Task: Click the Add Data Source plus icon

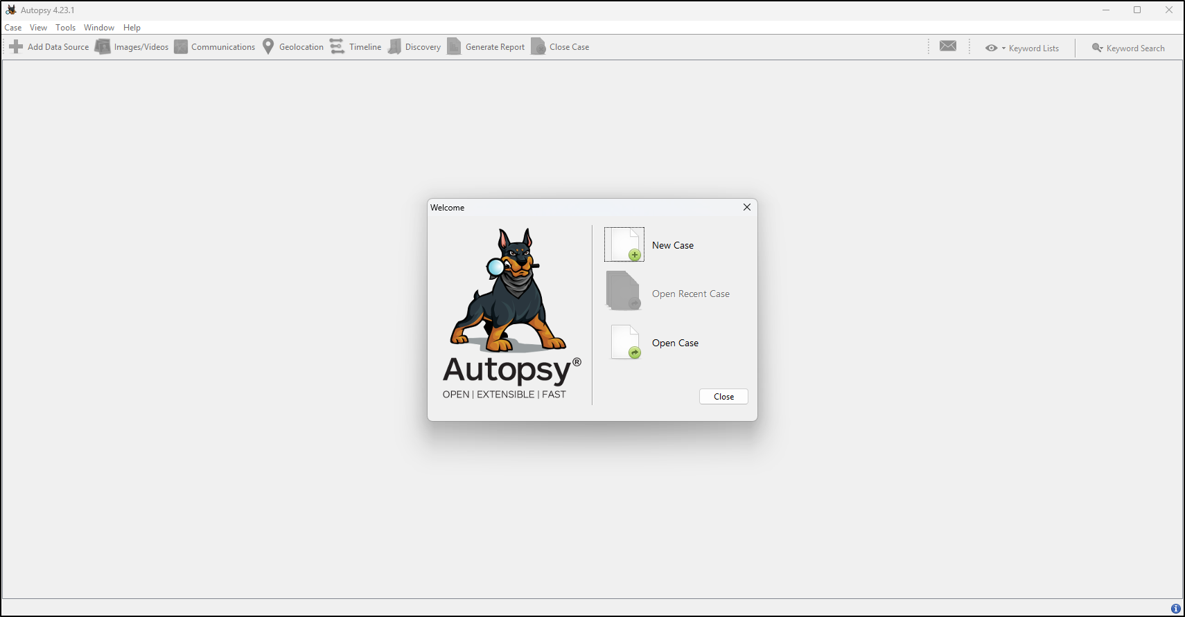Action: 16,46
